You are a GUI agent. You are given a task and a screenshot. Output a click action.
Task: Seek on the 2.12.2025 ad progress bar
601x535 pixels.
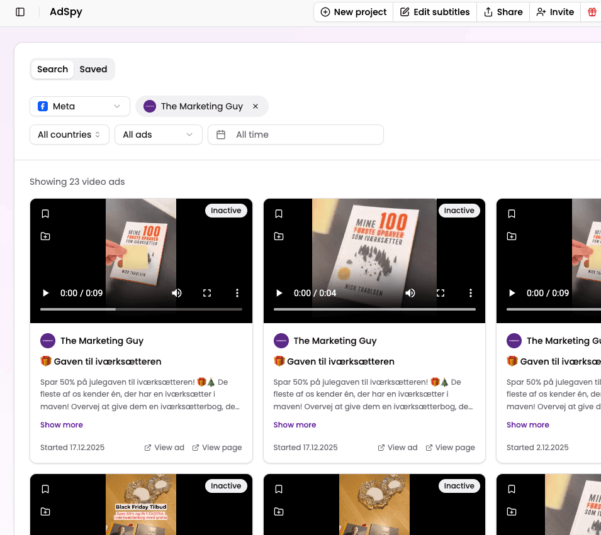[553, 309]
